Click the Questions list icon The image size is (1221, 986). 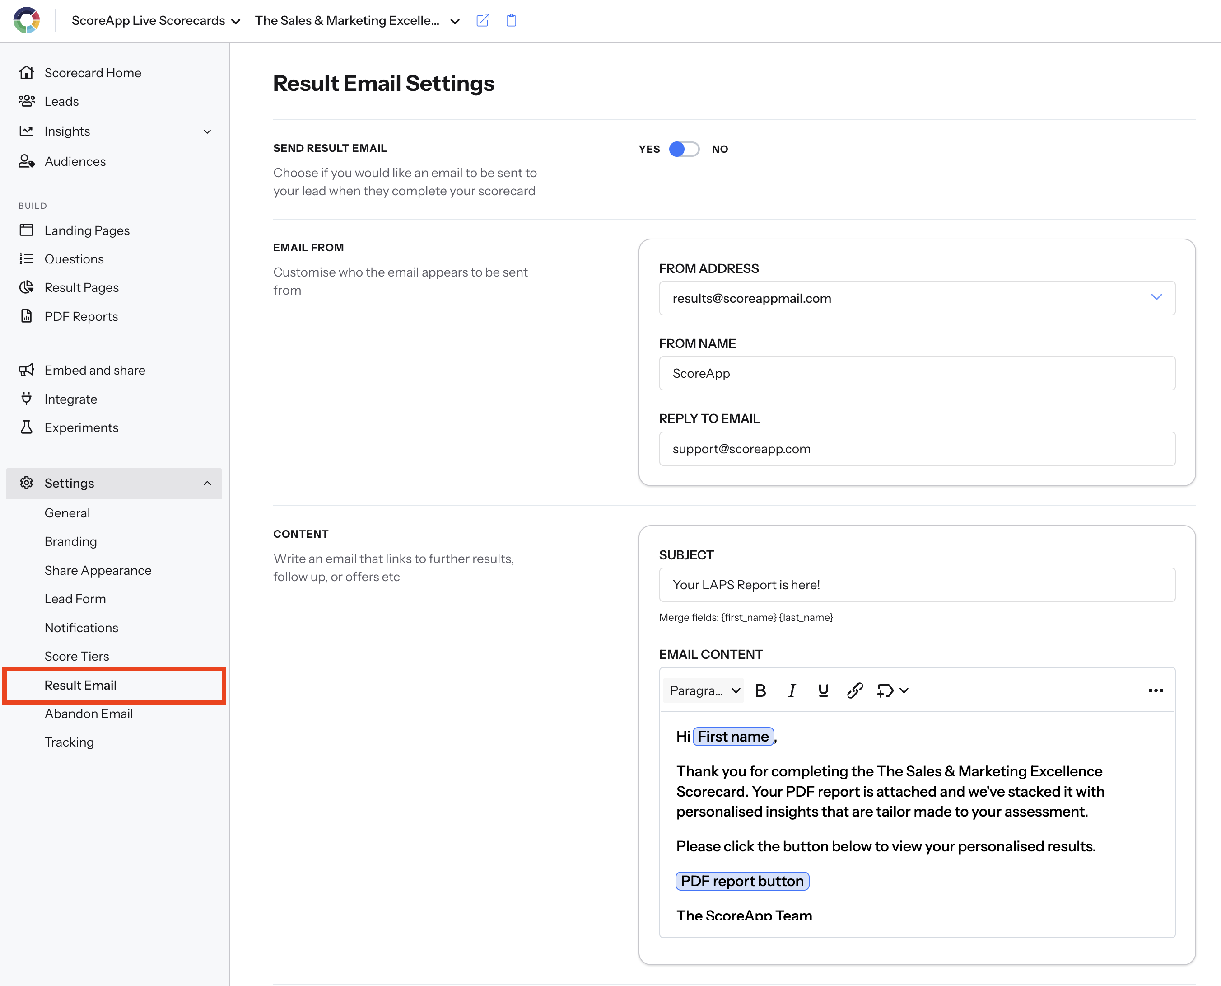click(26, 258)
